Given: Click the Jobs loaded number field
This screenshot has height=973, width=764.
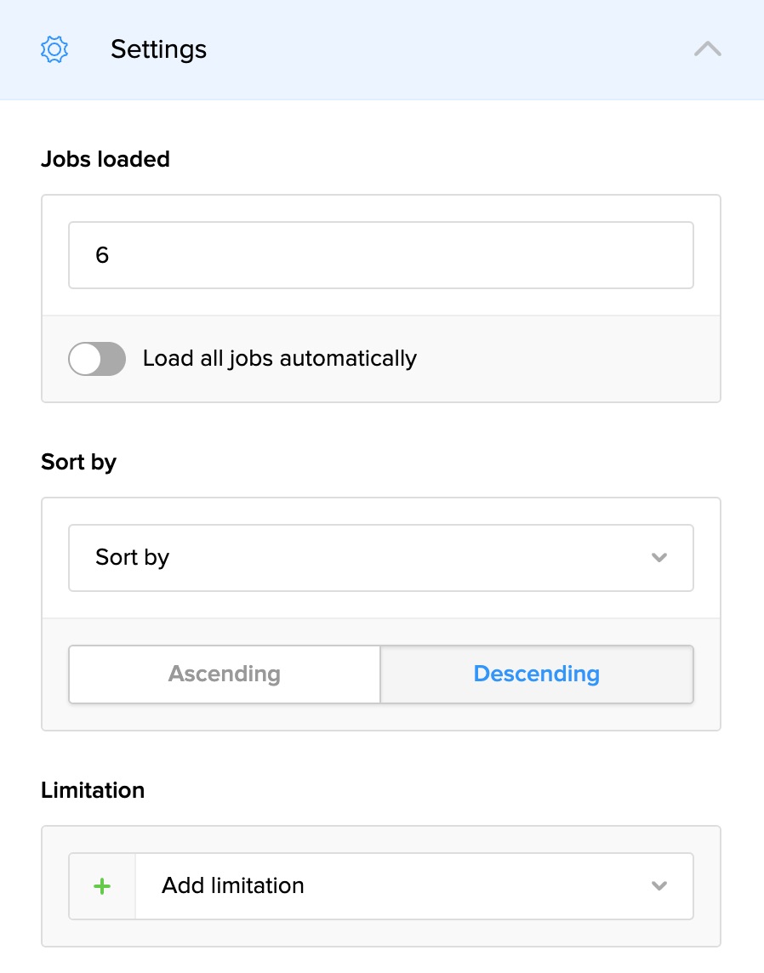Looking at the screenshot, I should click(380, 255).
